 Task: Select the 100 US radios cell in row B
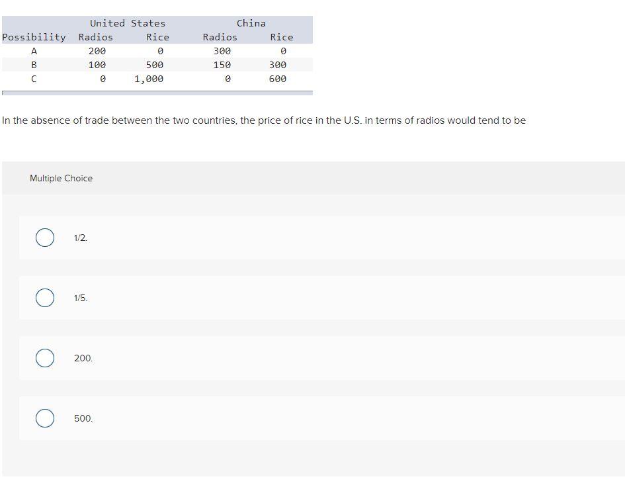tap(97, 65)
